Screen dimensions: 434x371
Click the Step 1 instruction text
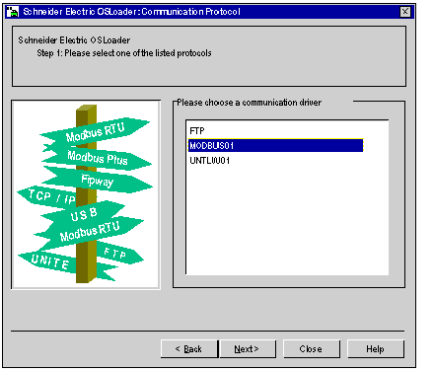pos(124,53)
